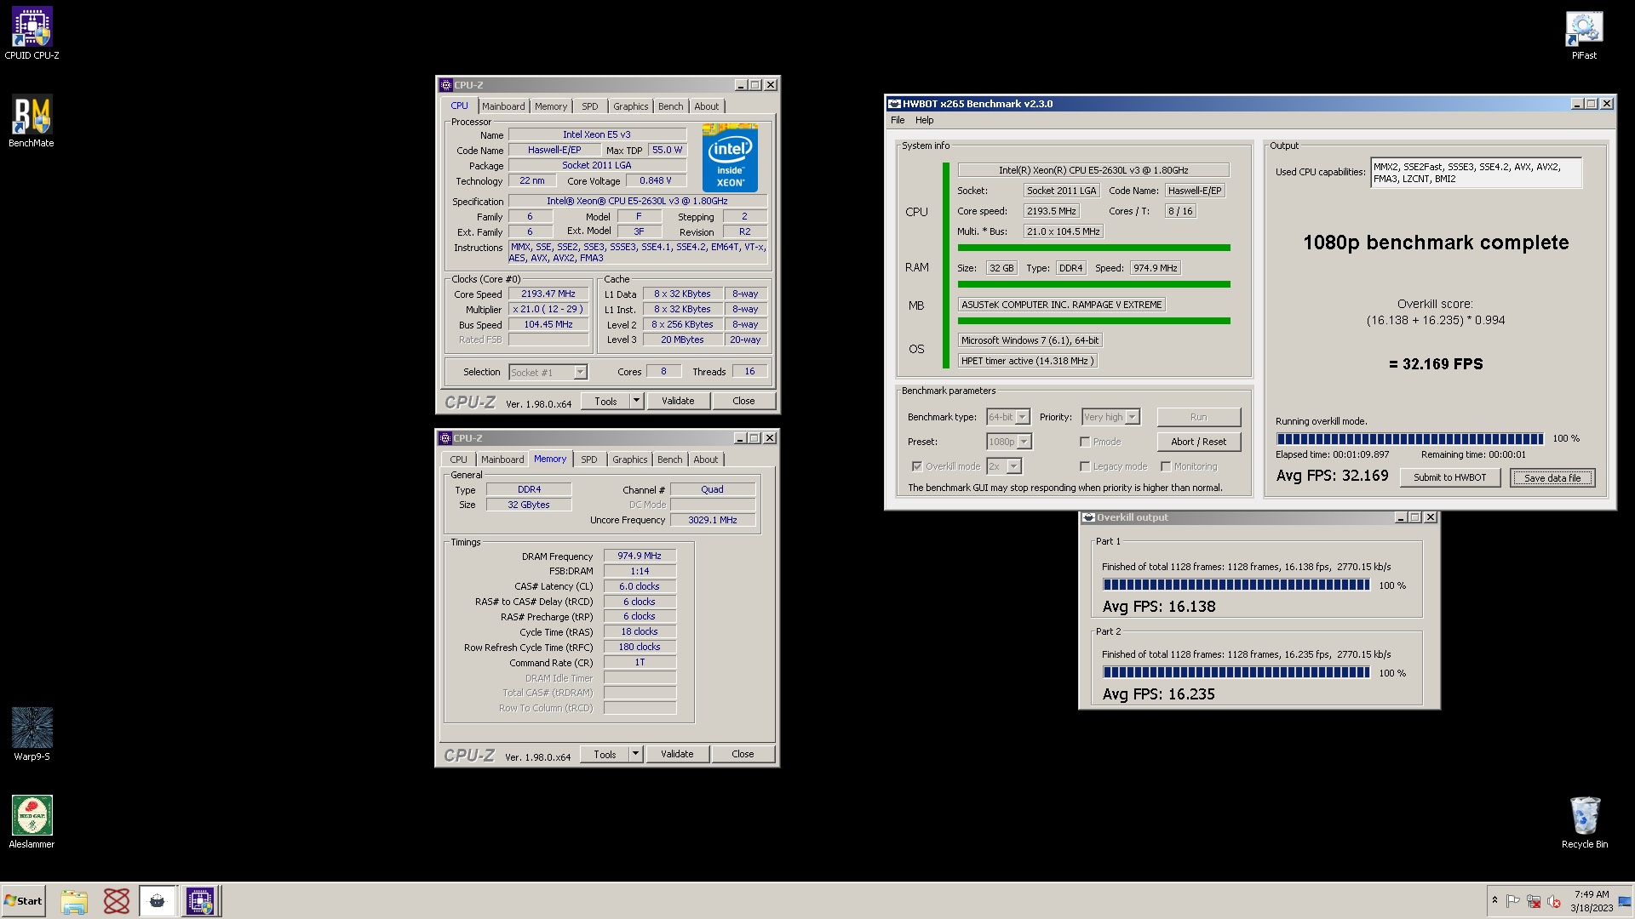Toggle the Overkill mode checkbox

click(x=917, y=466)
